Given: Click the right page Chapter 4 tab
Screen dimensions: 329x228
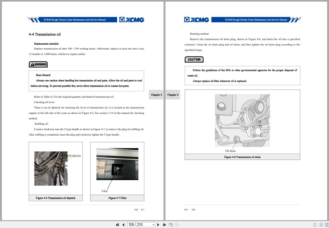Looking at the screenshot, I should pyautogui.click(x=173, y=95).
